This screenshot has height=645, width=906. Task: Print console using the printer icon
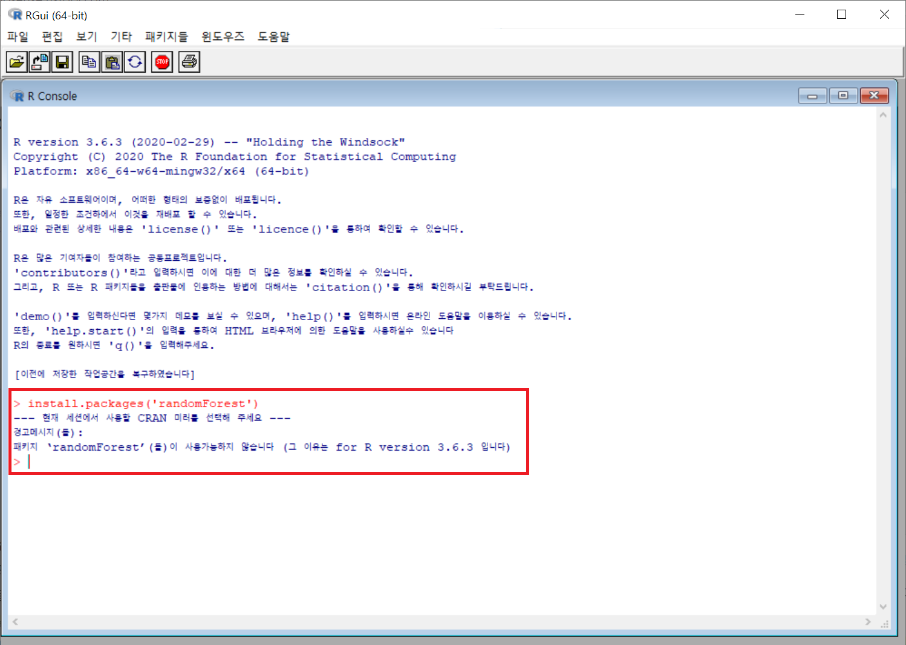pyautogui.click(x=189, y=62)
